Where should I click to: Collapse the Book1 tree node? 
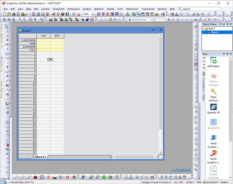[x=203, y=28]
